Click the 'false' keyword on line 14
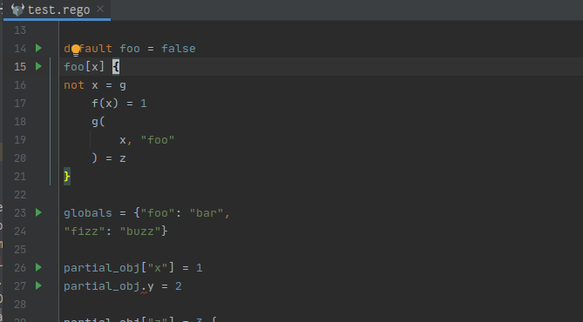Image resolution: width=583 pixels, height=322 pixels. 179,49
